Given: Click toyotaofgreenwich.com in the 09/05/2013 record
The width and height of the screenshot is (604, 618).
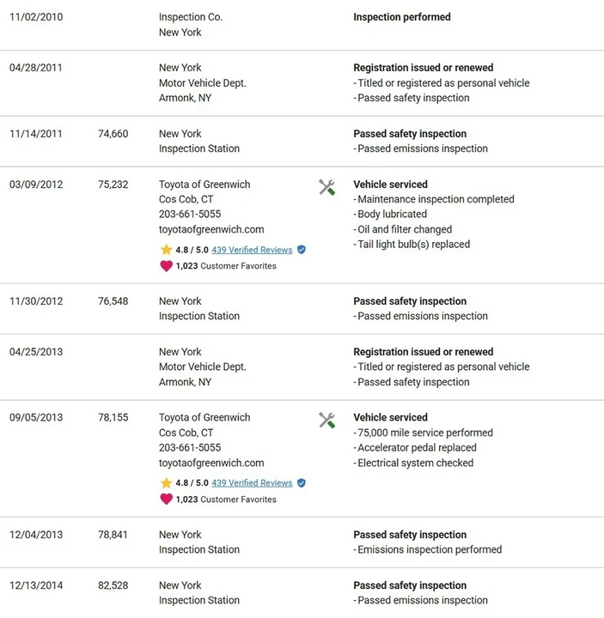Looking at the screenshot, I should (x=211, y=463).
